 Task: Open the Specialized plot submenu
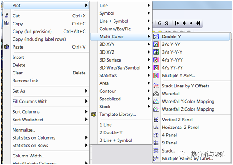click(x=121, y=99)
